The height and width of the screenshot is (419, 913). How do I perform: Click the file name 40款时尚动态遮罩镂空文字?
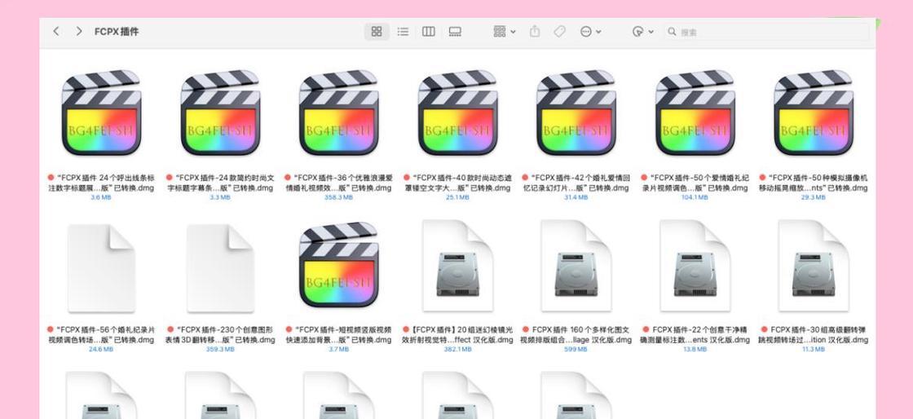pos(457,183)
